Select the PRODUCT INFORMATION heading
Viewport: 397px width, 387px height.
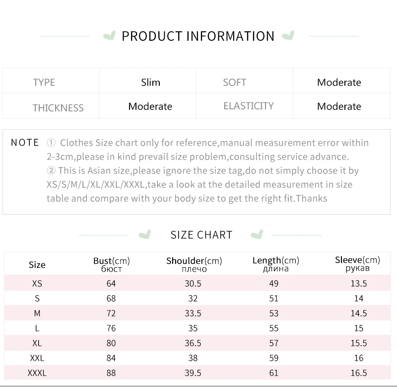tap(198, 36)
